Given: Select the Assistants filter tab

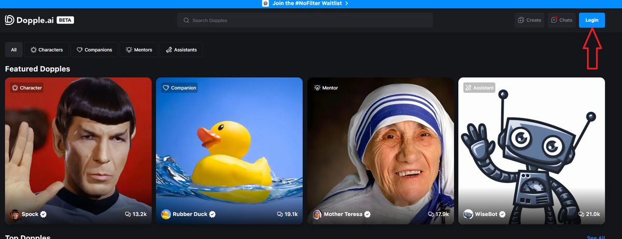Looking at the screenshot, I should pyautogui.click(x=181, y=50).
